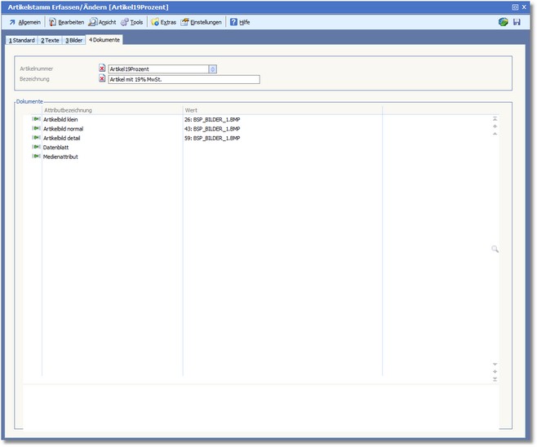Open the Artikelnummer dropdown arrow
Viewport: 537px width, 447px height.
(212, 69)
